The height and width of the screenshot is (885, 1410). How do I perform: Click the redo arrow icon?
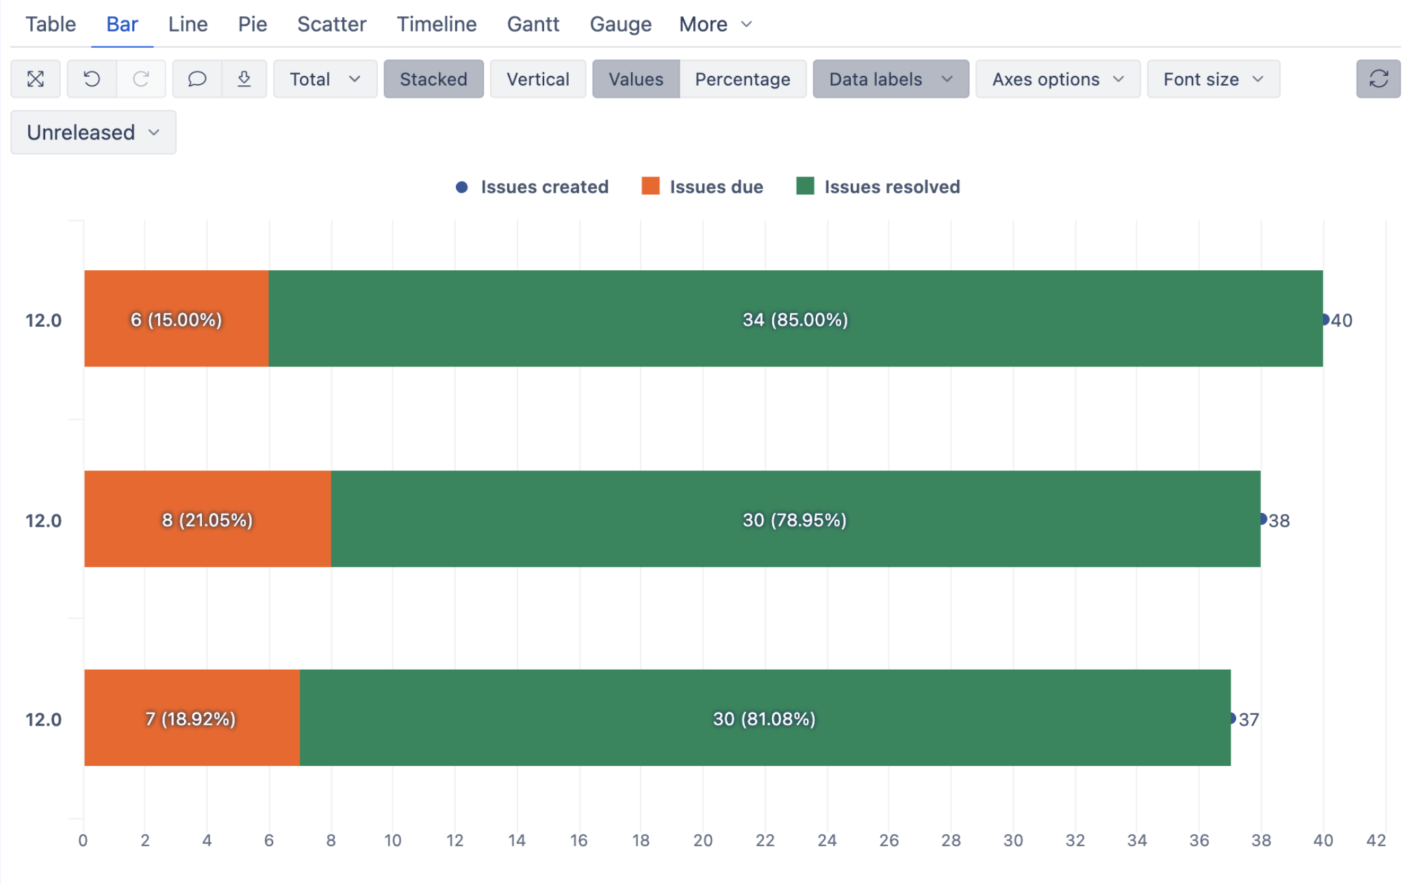pos(141,79)
